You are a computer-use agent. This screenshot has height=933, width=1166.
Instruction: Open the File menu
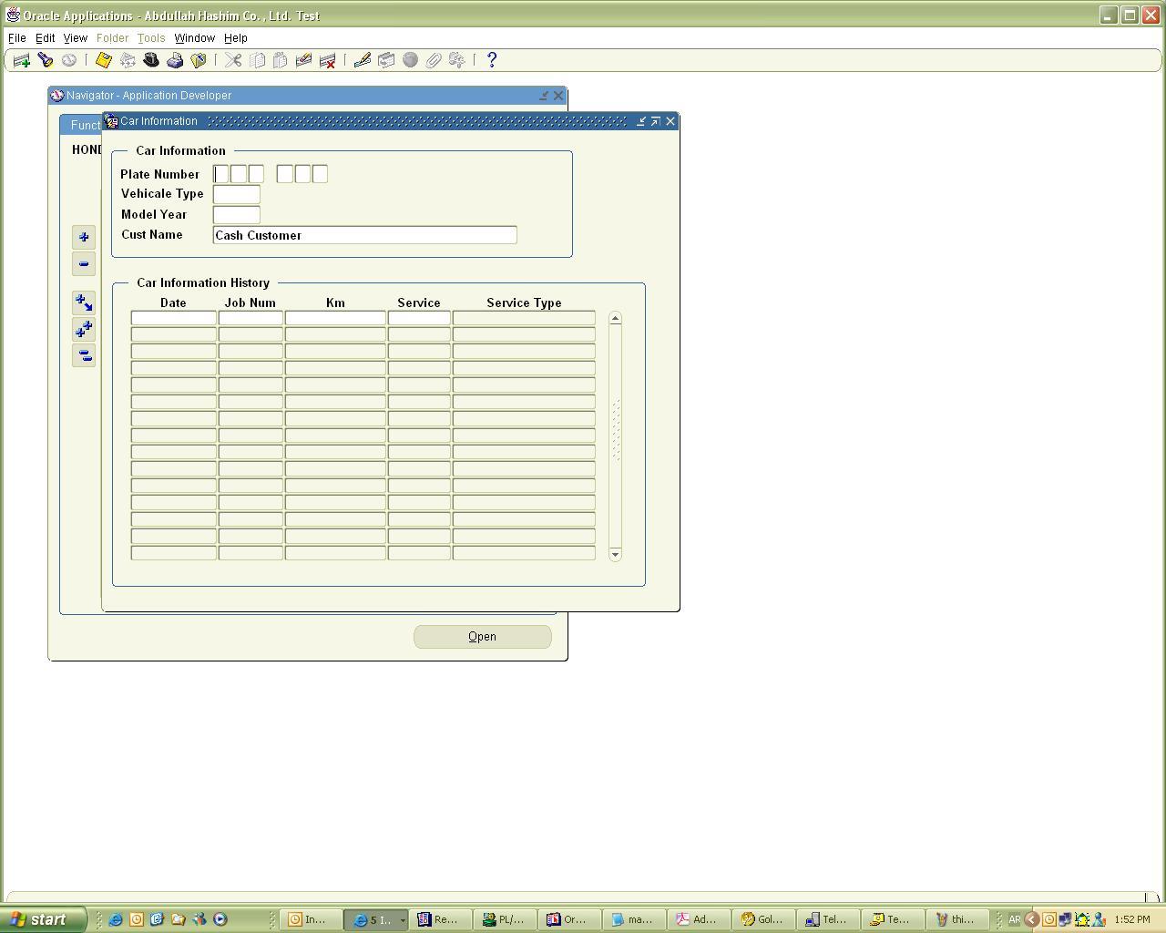(x=17, y=38)
